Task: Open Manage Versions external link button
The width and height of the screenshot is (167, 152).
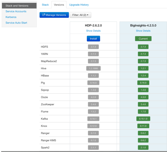Action: click(54, 15)
